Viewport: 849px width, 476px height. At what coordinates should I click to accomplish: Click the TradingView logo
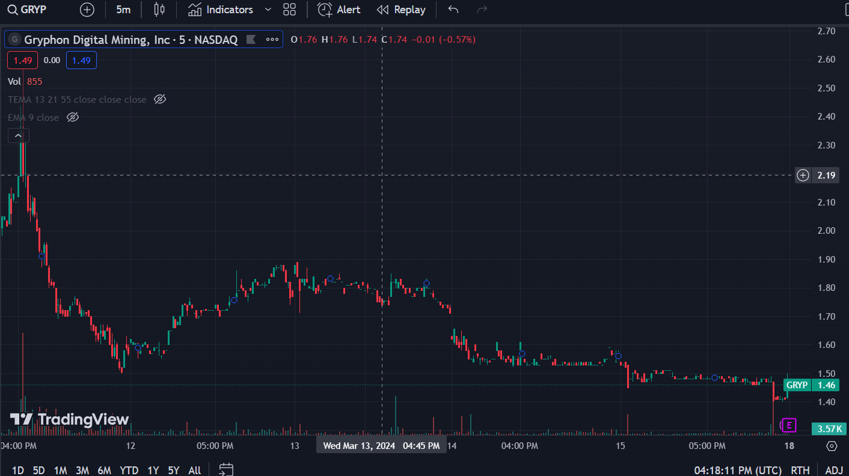pos(69,419)
